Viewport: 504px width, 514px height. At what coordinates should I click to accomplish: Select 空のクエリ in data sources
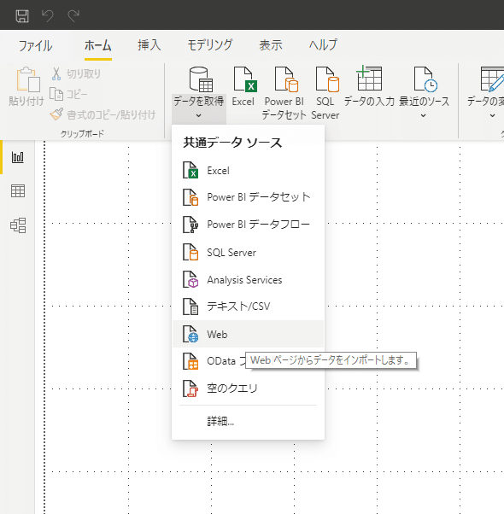coord(248,388)
